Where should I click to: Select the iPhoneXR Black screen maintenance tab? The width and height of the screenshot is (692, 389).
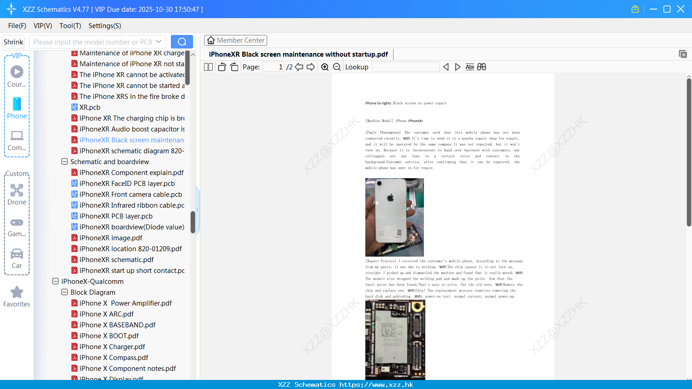coord(299,54)
